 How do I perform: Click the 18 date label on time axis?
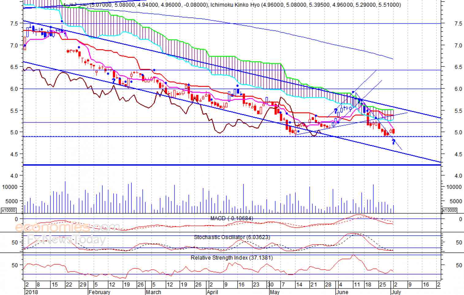pyautogui.click(x=368, y=285)
